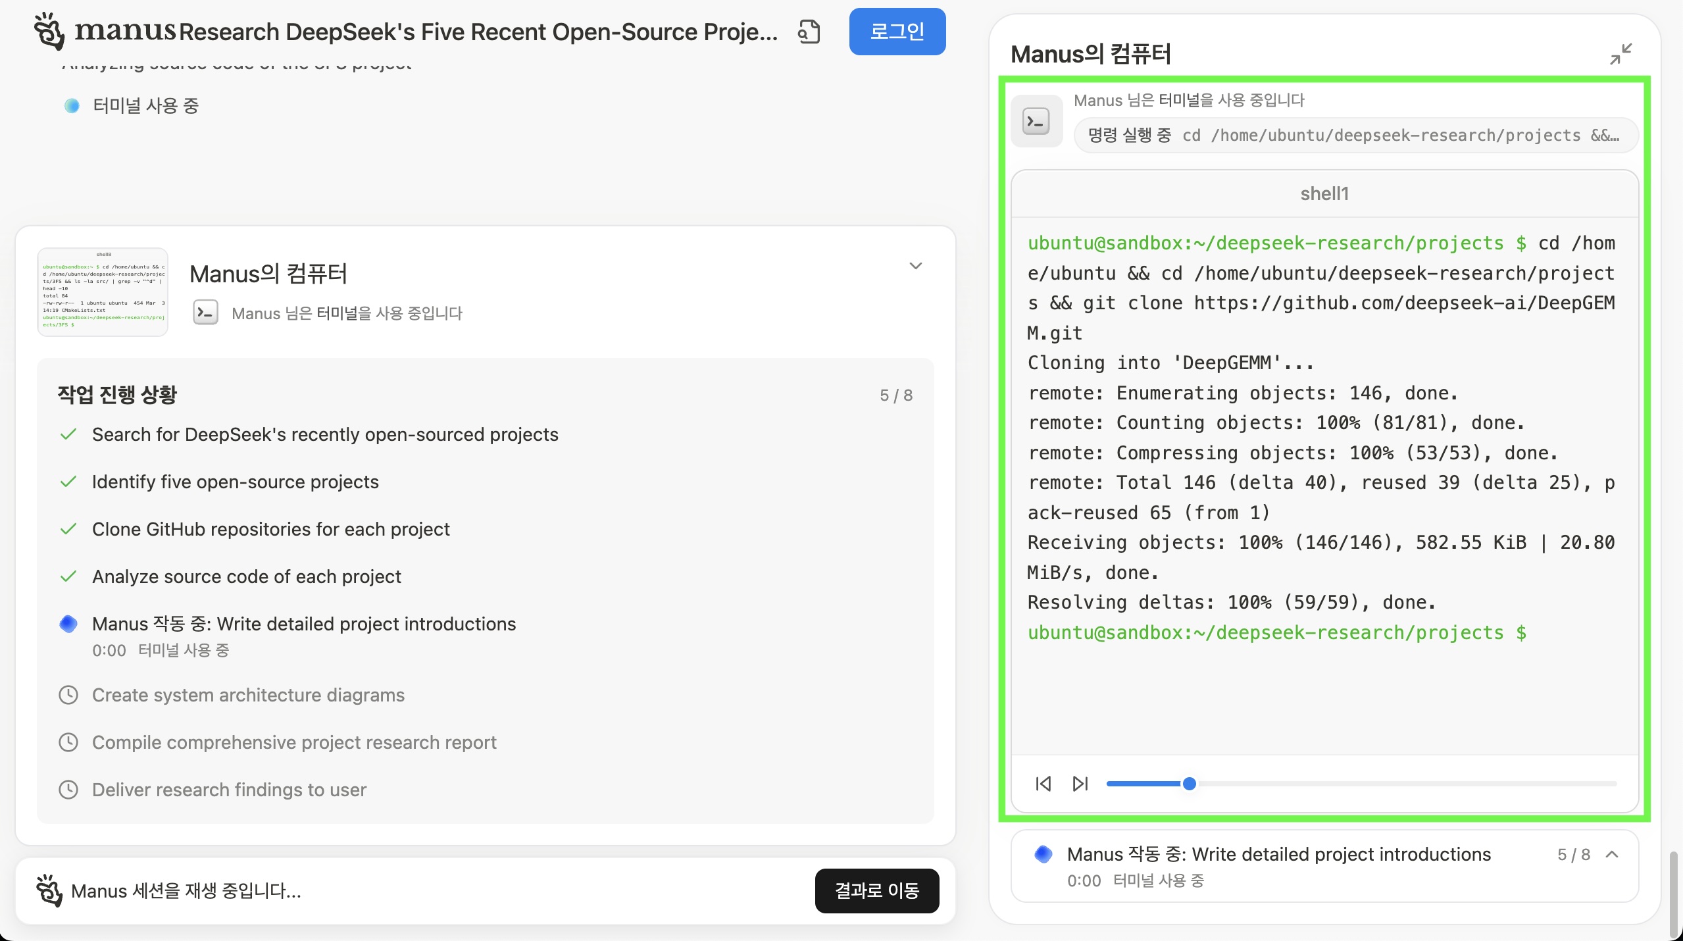Minimize Manus computer panel with collapse arrows
The height and width of the screenshot is (941, 1683).
click(1620, 54)
